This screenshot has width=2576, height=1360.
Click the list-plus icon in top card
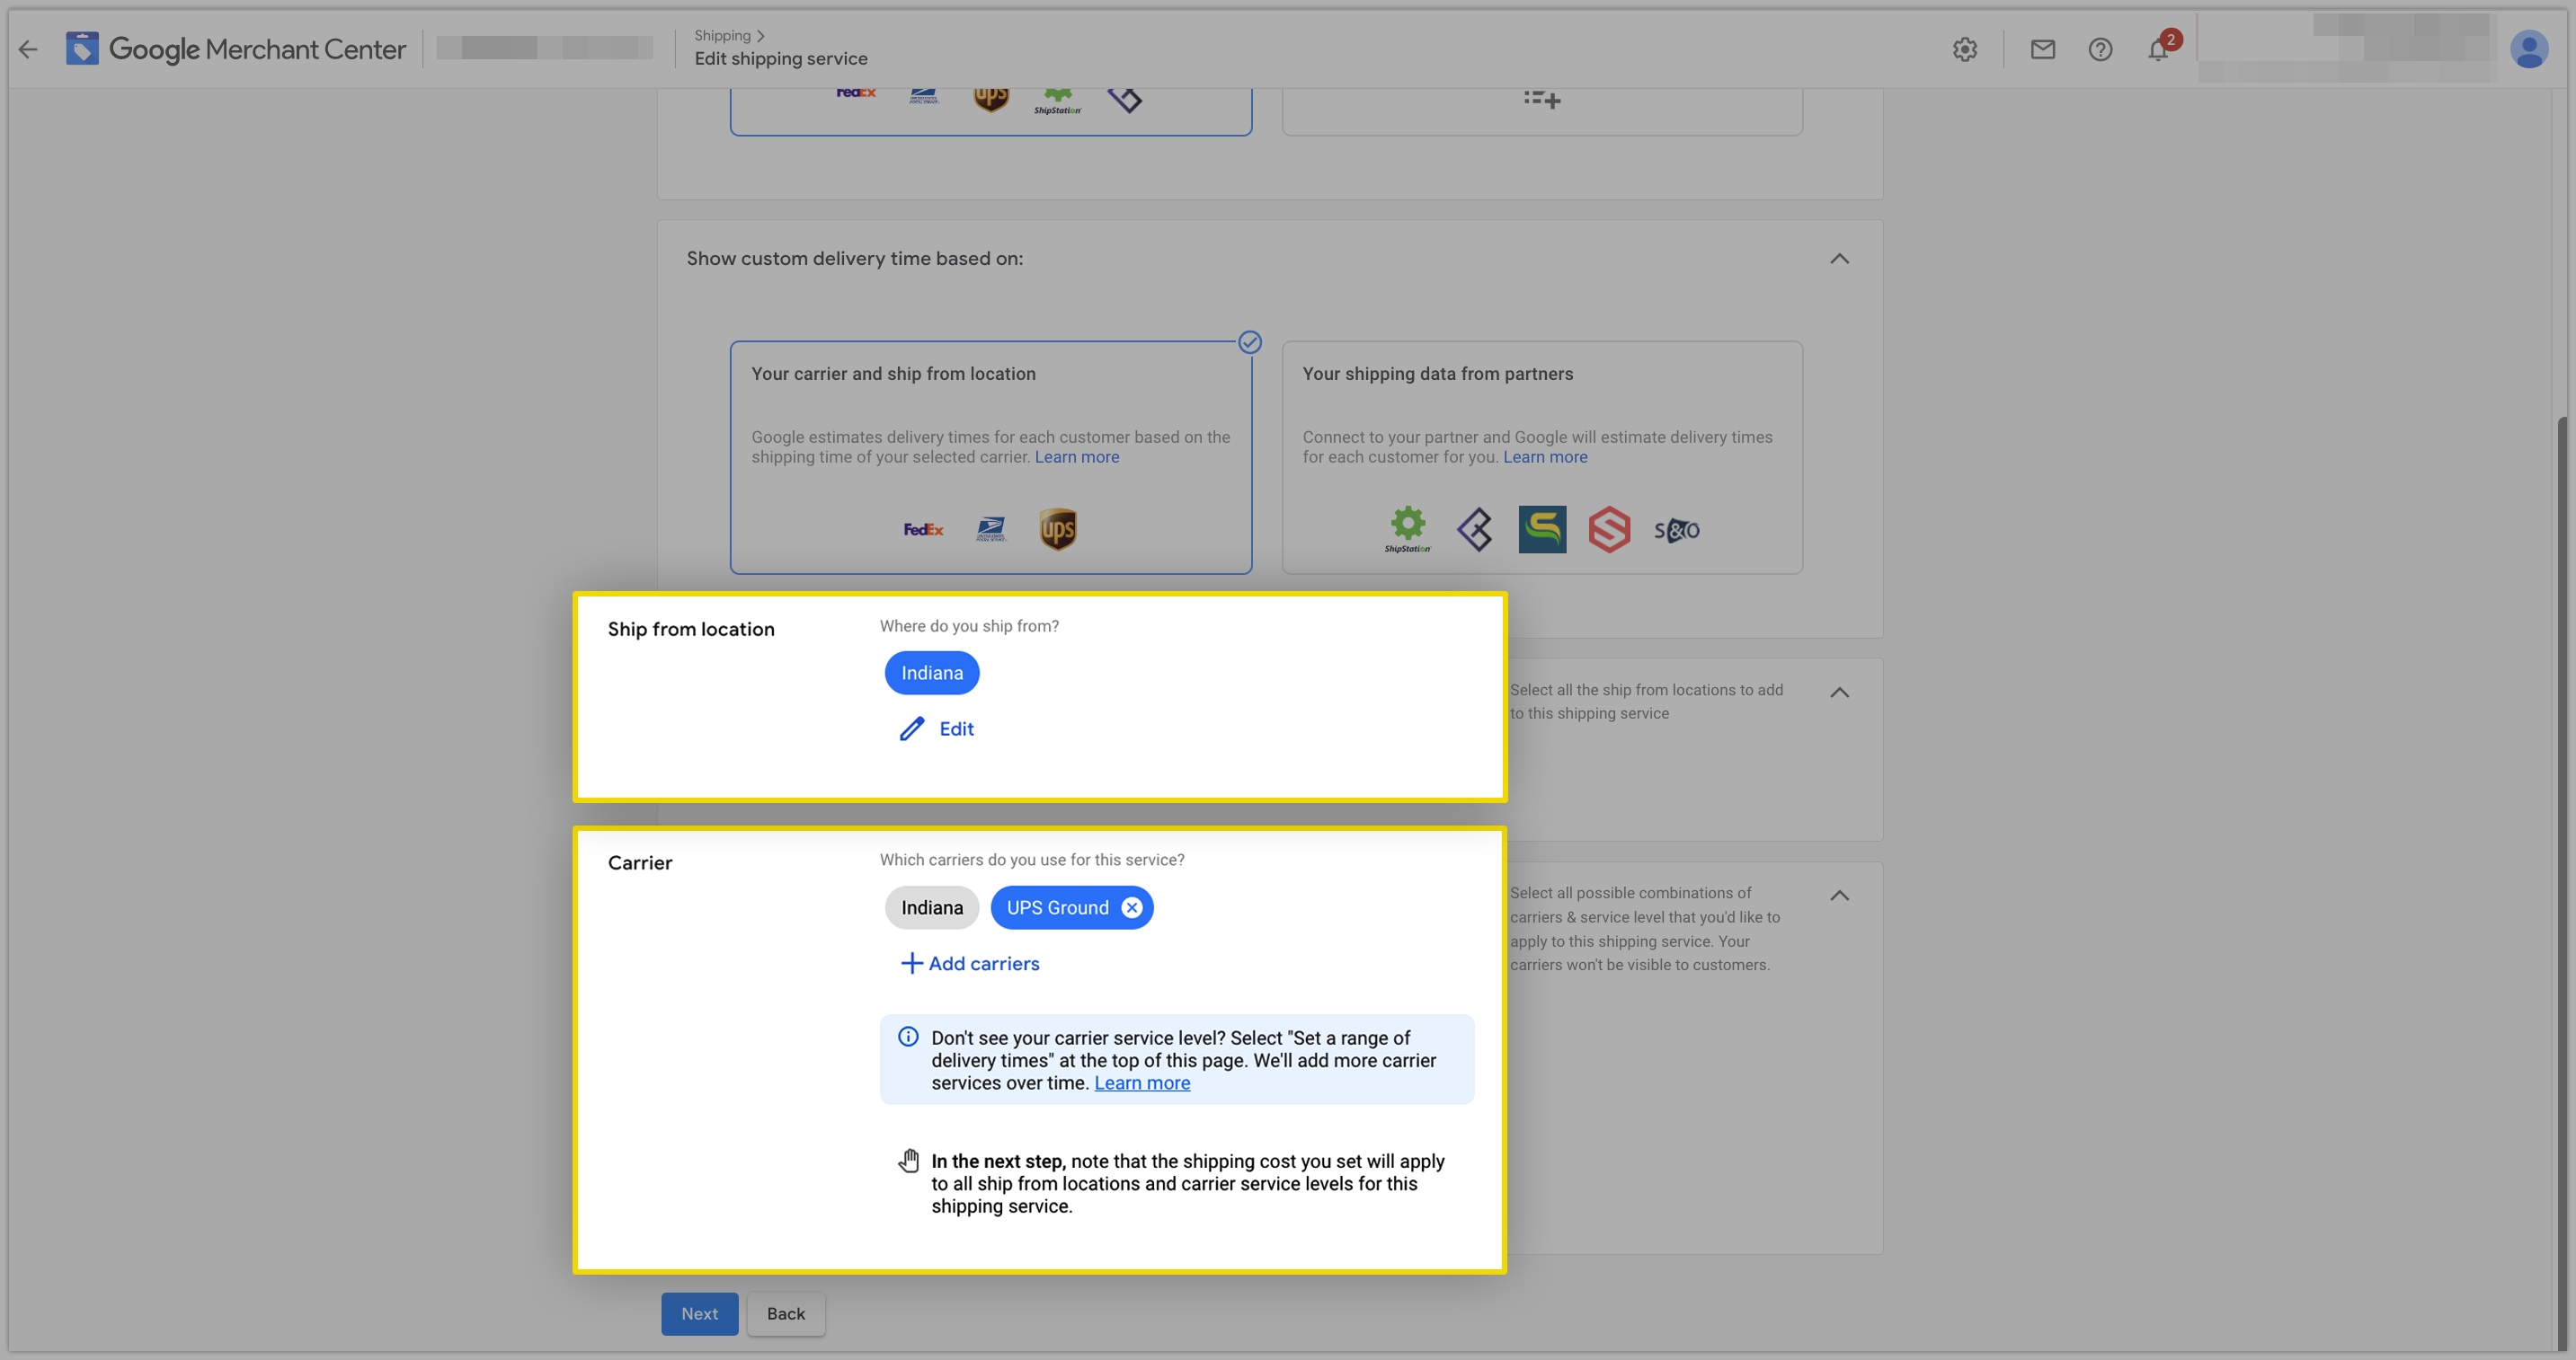[x=1542, y=99]
